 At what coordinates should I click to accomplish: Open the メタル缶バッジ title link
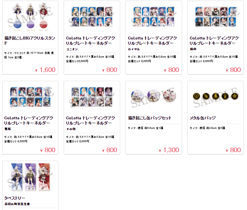pyautogui.click(x=203, y=118)
